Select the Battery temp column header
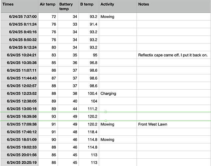211x166 pixels. click(68, 6)
